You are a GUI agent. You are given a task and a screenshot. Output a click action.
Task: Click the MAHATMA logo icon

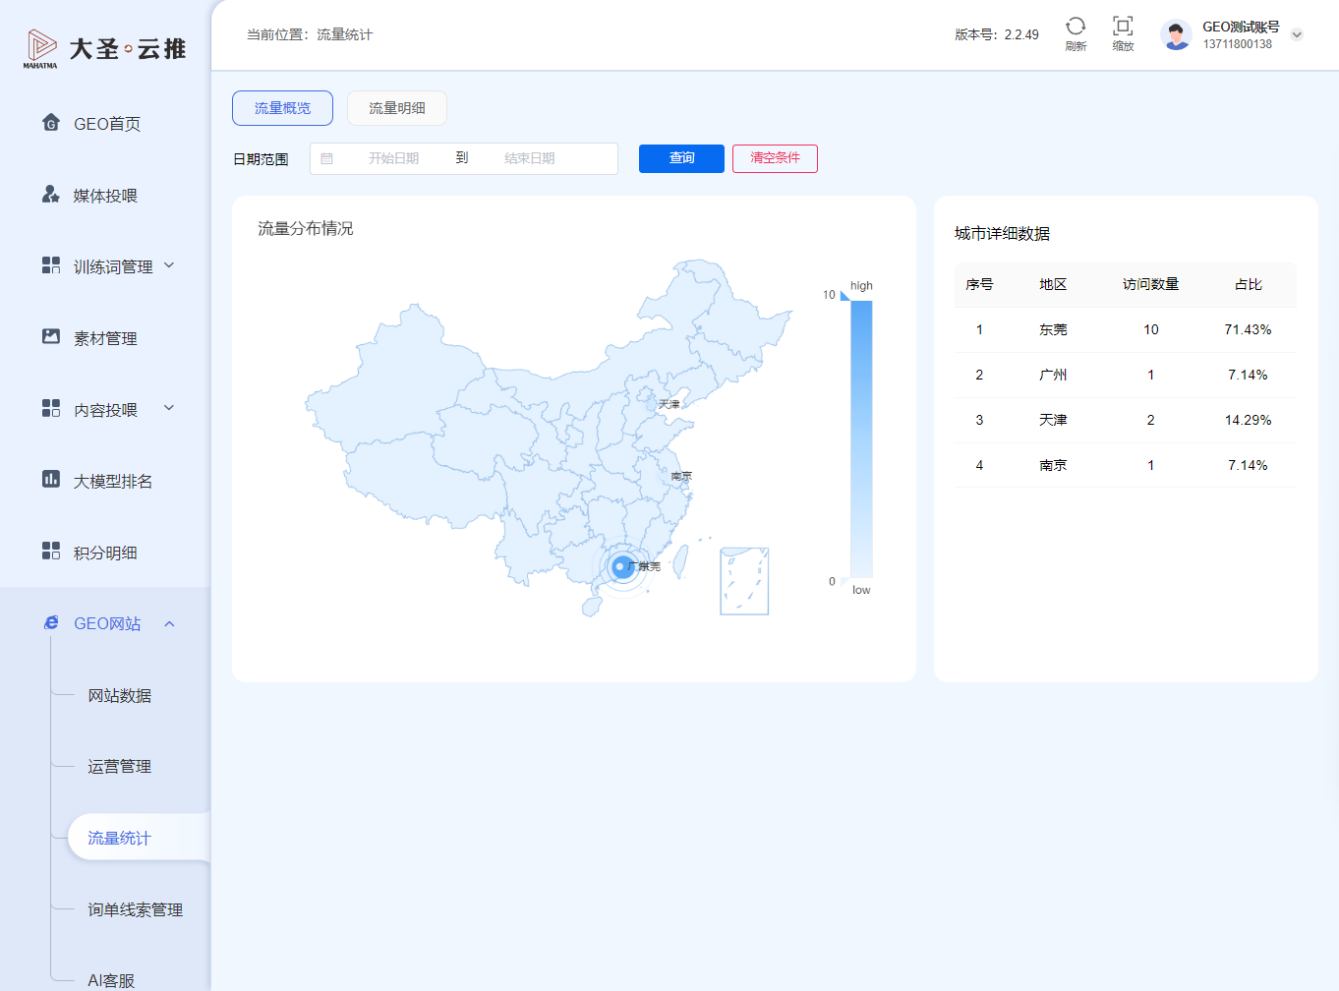[40, 48]
